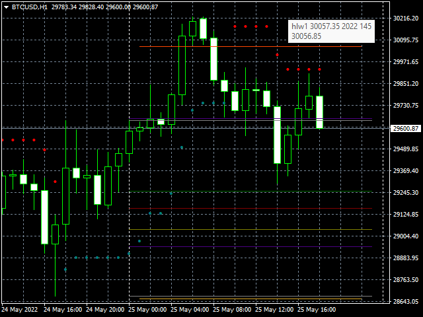Click the hlw1 30057.35 tooltip box
This screenshot has height=317, width=423.
pos(331,31)
